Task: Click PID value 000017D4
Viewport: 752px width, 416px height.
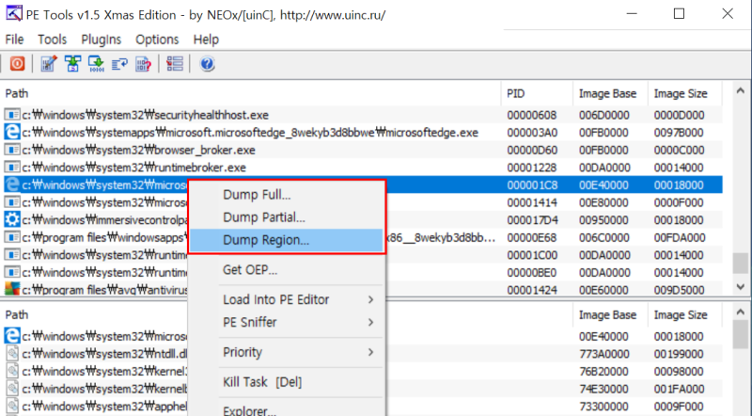Action: click(532, 220)
